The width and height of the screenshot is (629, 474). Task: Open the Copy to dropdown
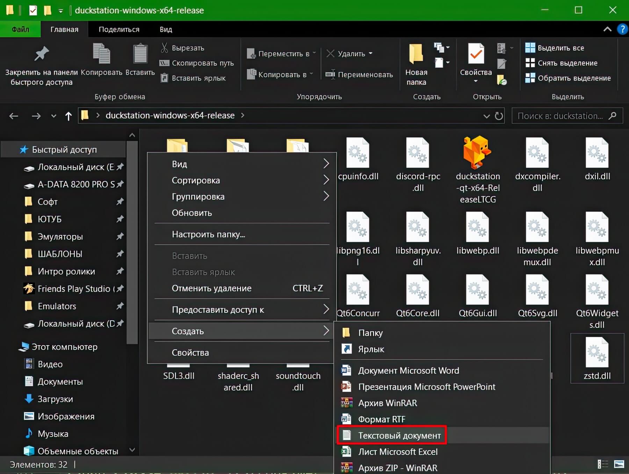pyautogui.click(x=280, y=74)
